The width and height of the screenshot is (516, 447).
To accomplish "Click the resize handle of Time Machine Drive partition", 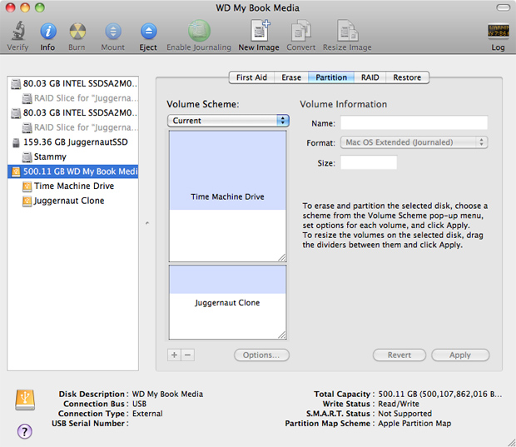I will point(282,257).
